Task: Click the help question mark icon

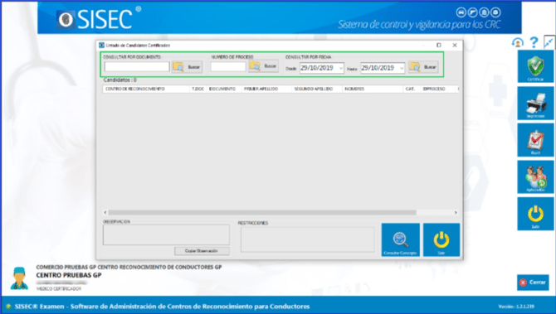Action: 534,43
